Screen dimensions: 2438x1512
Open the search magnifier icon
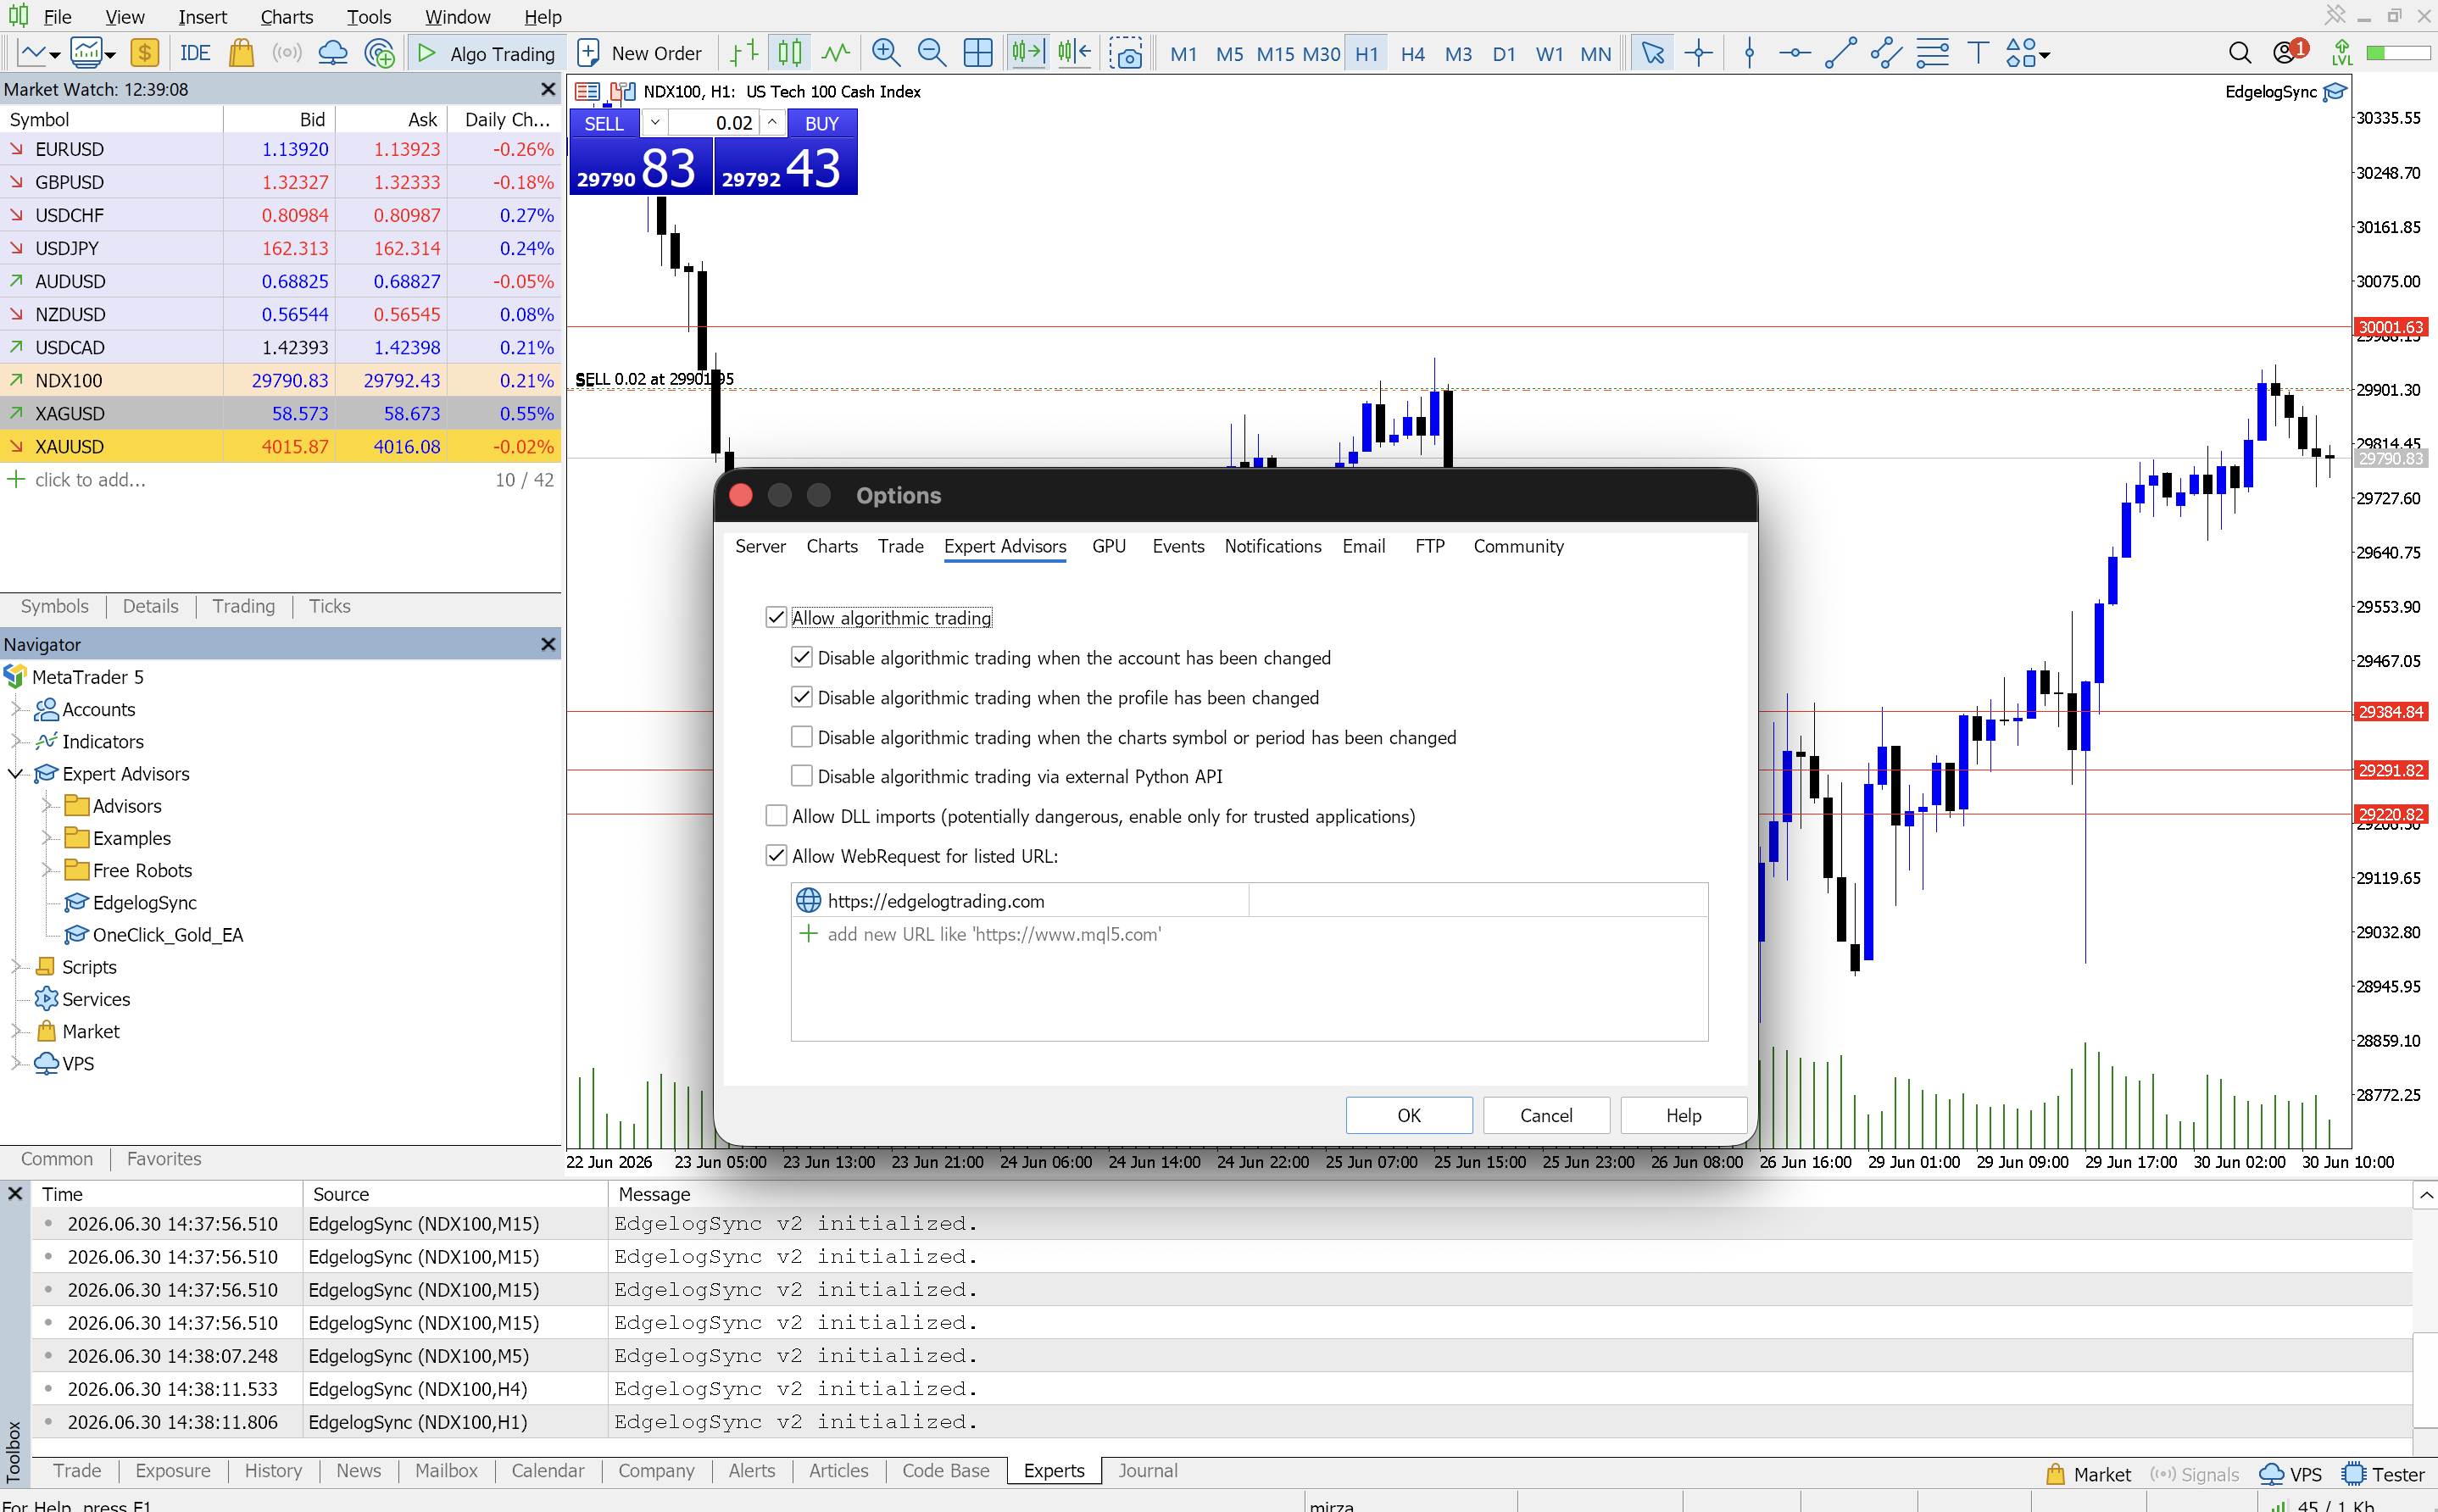[x=2240, y=53]
